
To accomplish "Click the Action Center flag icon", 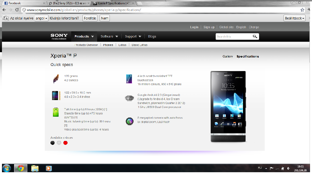I will tap(272, 169).
